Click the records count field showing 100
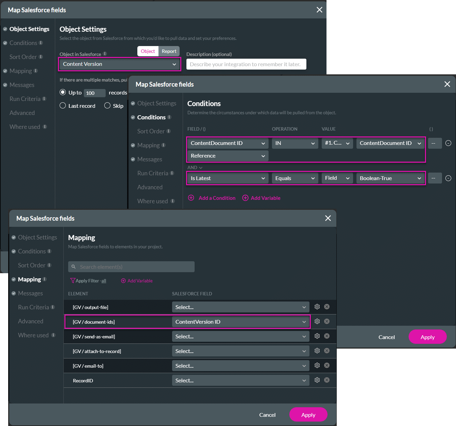456x426 pixels. click(95, 93)
